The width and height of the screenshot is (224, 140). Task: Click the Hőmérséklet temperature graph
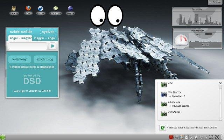[x=205, y=41]
